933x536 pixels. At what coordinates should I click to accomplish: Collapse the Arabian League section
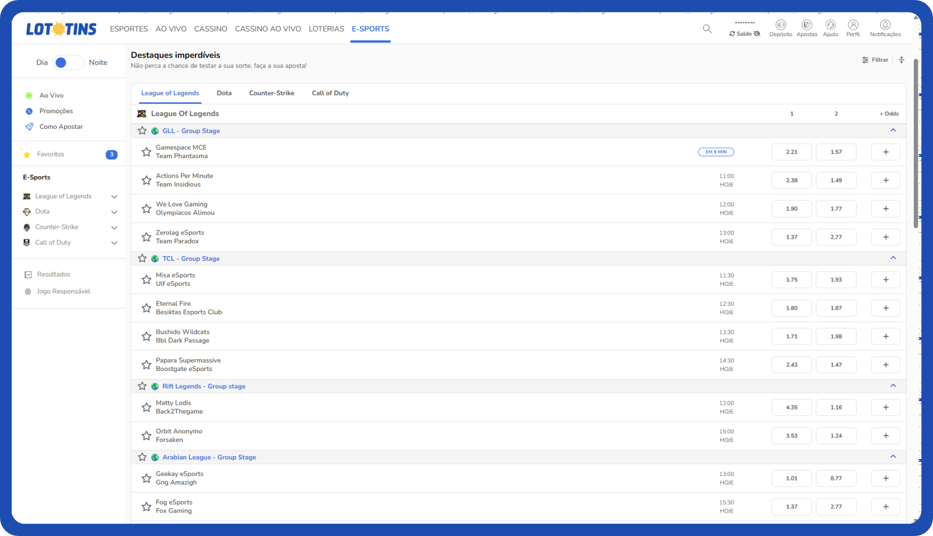pos(893,457)
